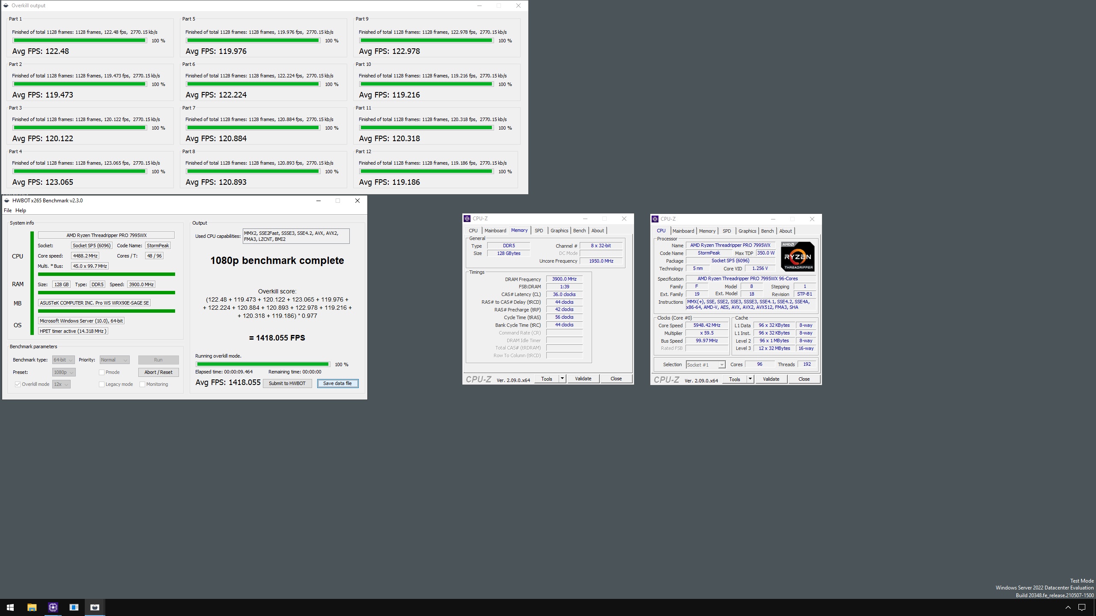Minimize CPU-Z Memory window
This screenshot has width=1096, height=616.
pos(585,219)
